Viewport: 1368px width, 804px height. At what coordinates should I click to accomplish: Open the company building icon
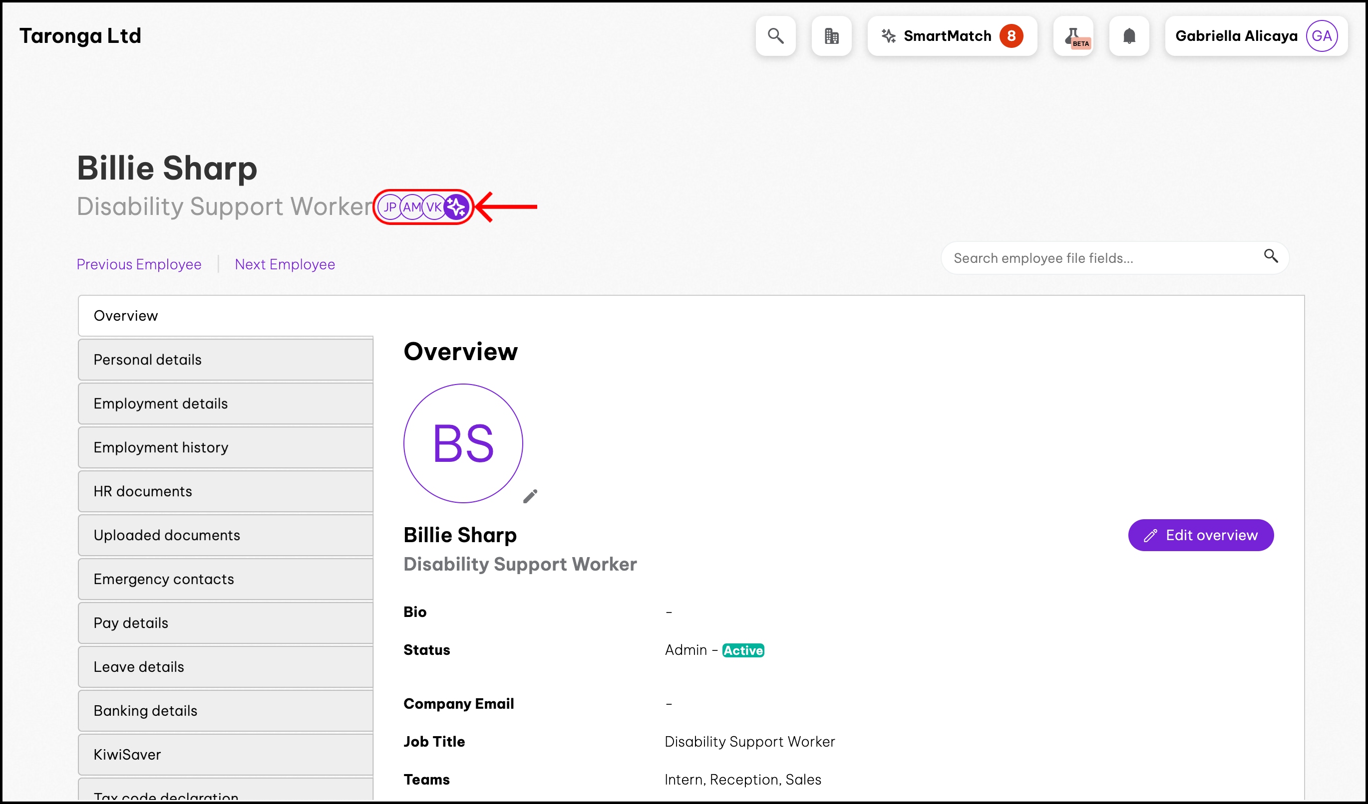(831, 36)
